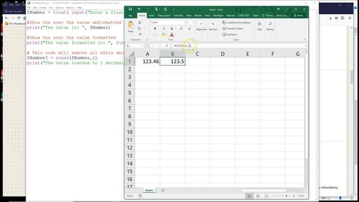
Task: Expand the Name Box dropdown
Action: click(142, 45)
